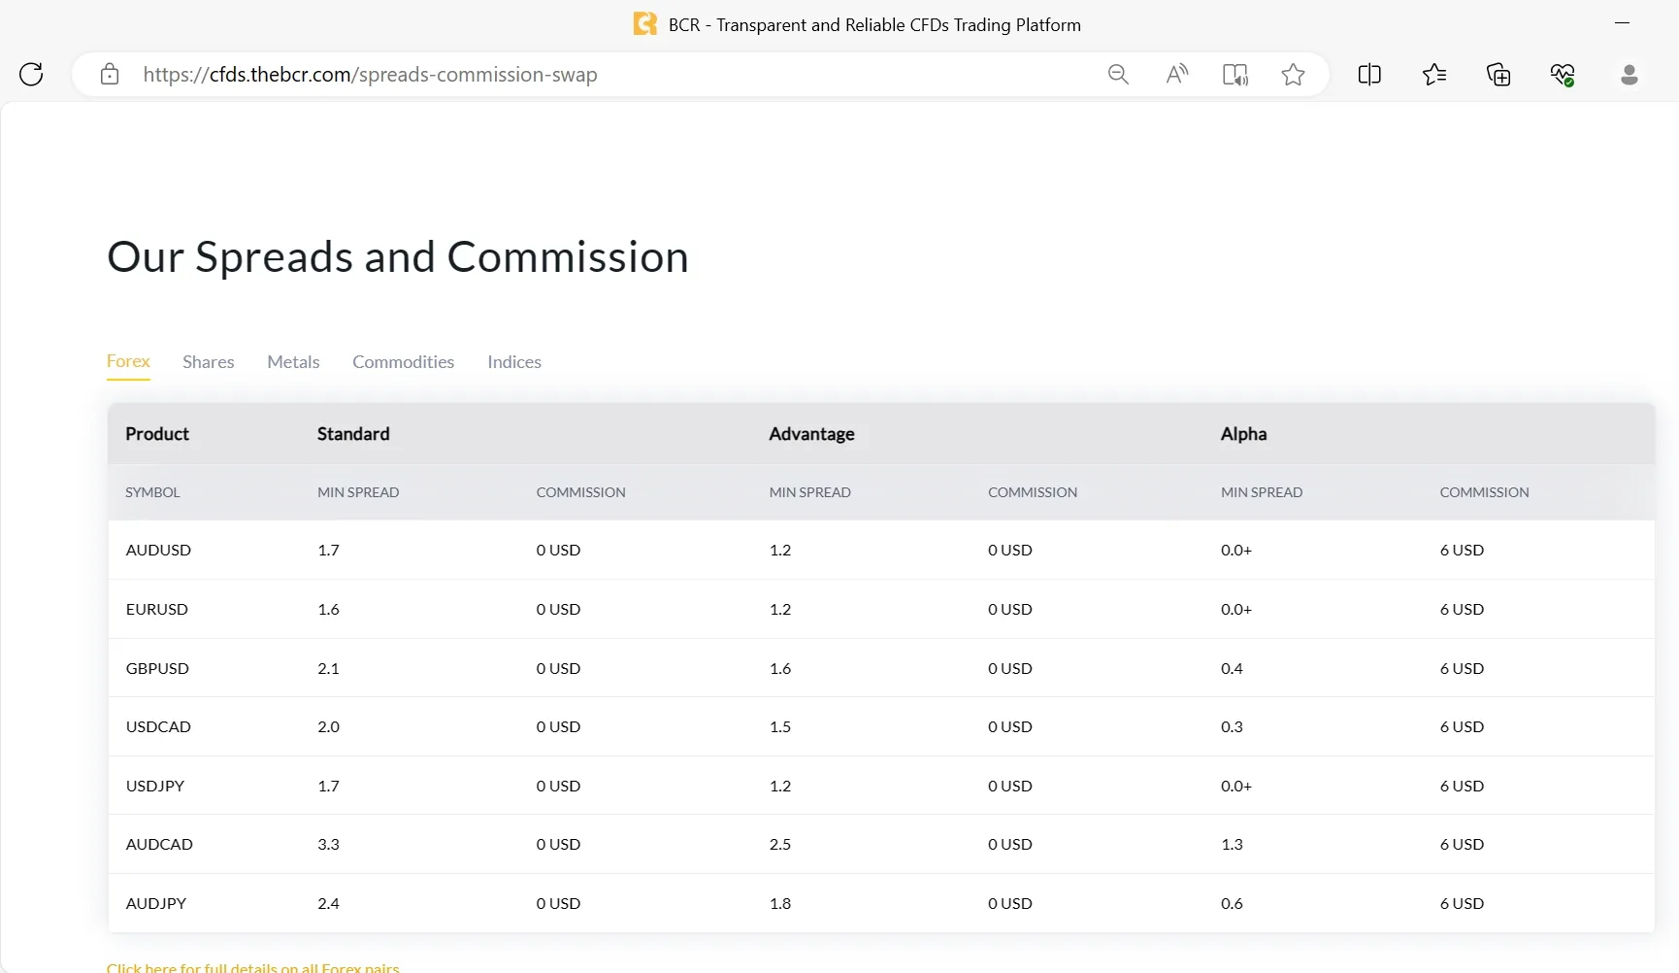Viewport: 1679px width, 973px height.
Task: Select the USDJPY symbol cell
Action: coord(155,786)
